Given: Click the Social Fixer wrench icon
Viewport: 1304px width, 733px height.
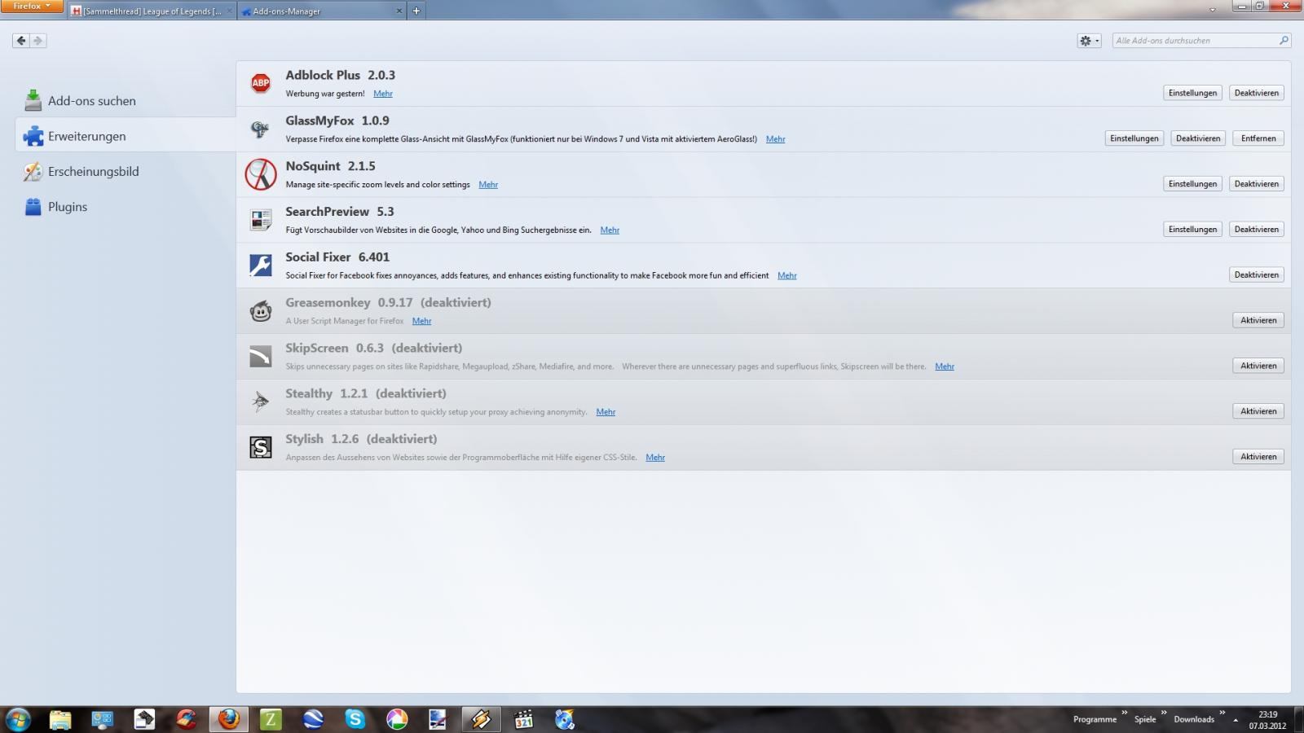Looking at the screenshot, I should coord(261,266).
